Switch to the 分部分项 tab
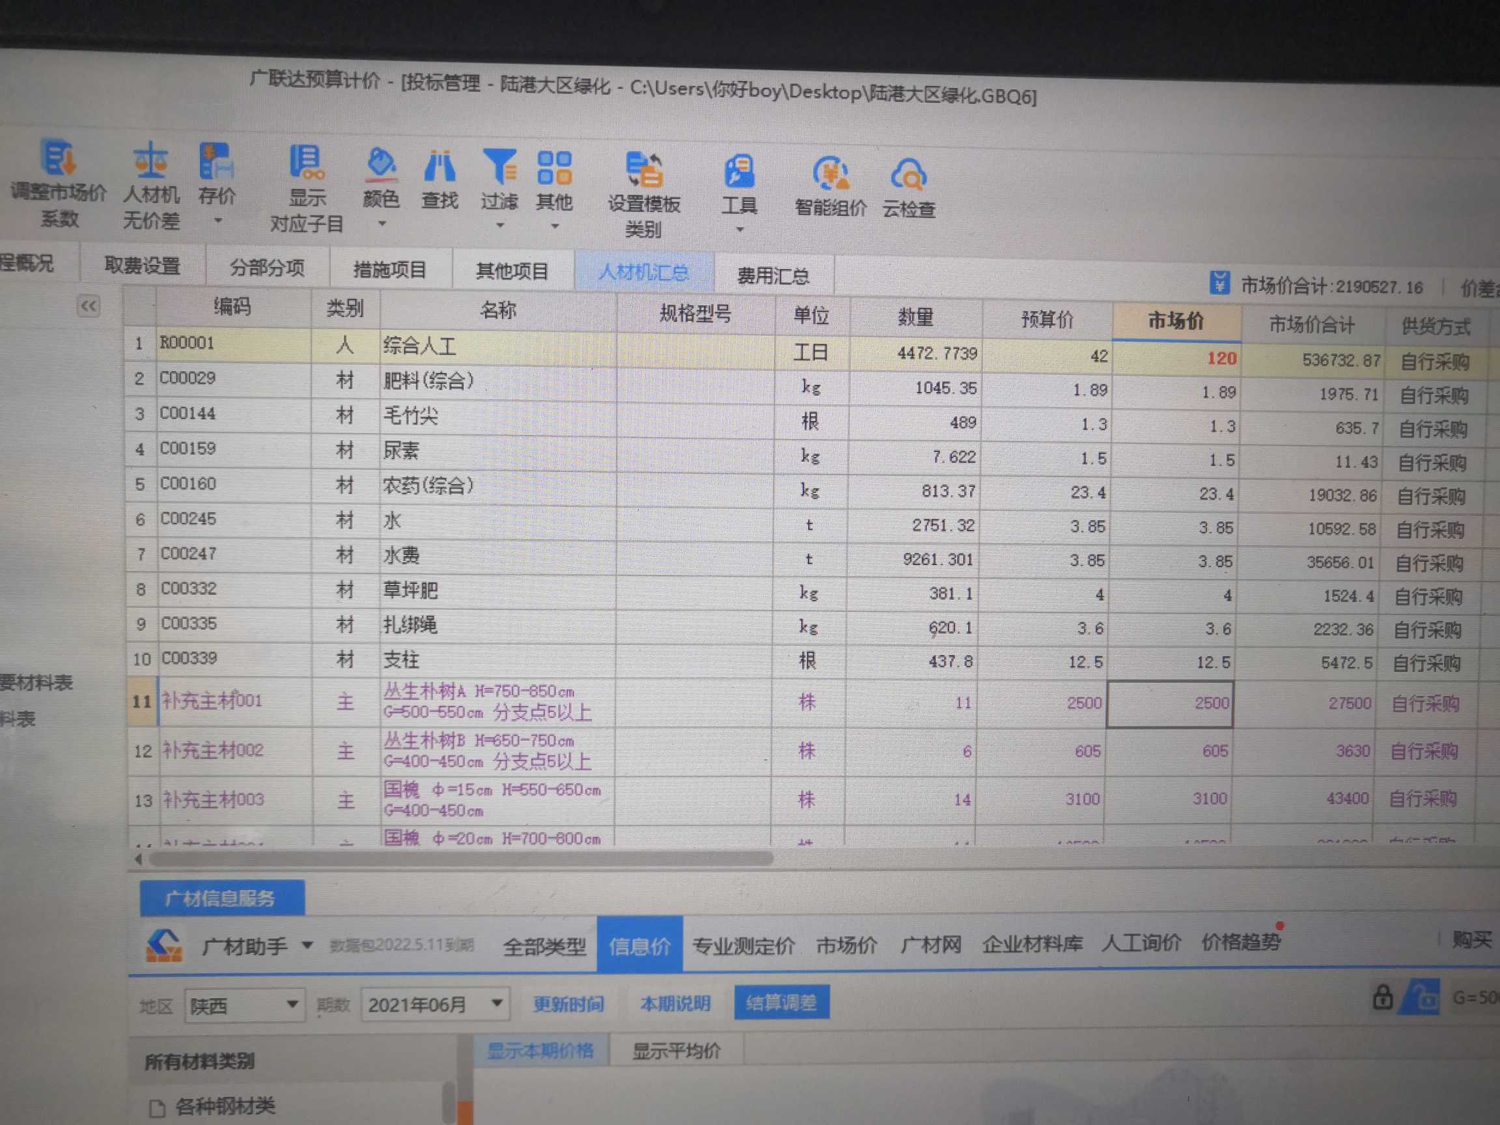 [x=267, y=268]
